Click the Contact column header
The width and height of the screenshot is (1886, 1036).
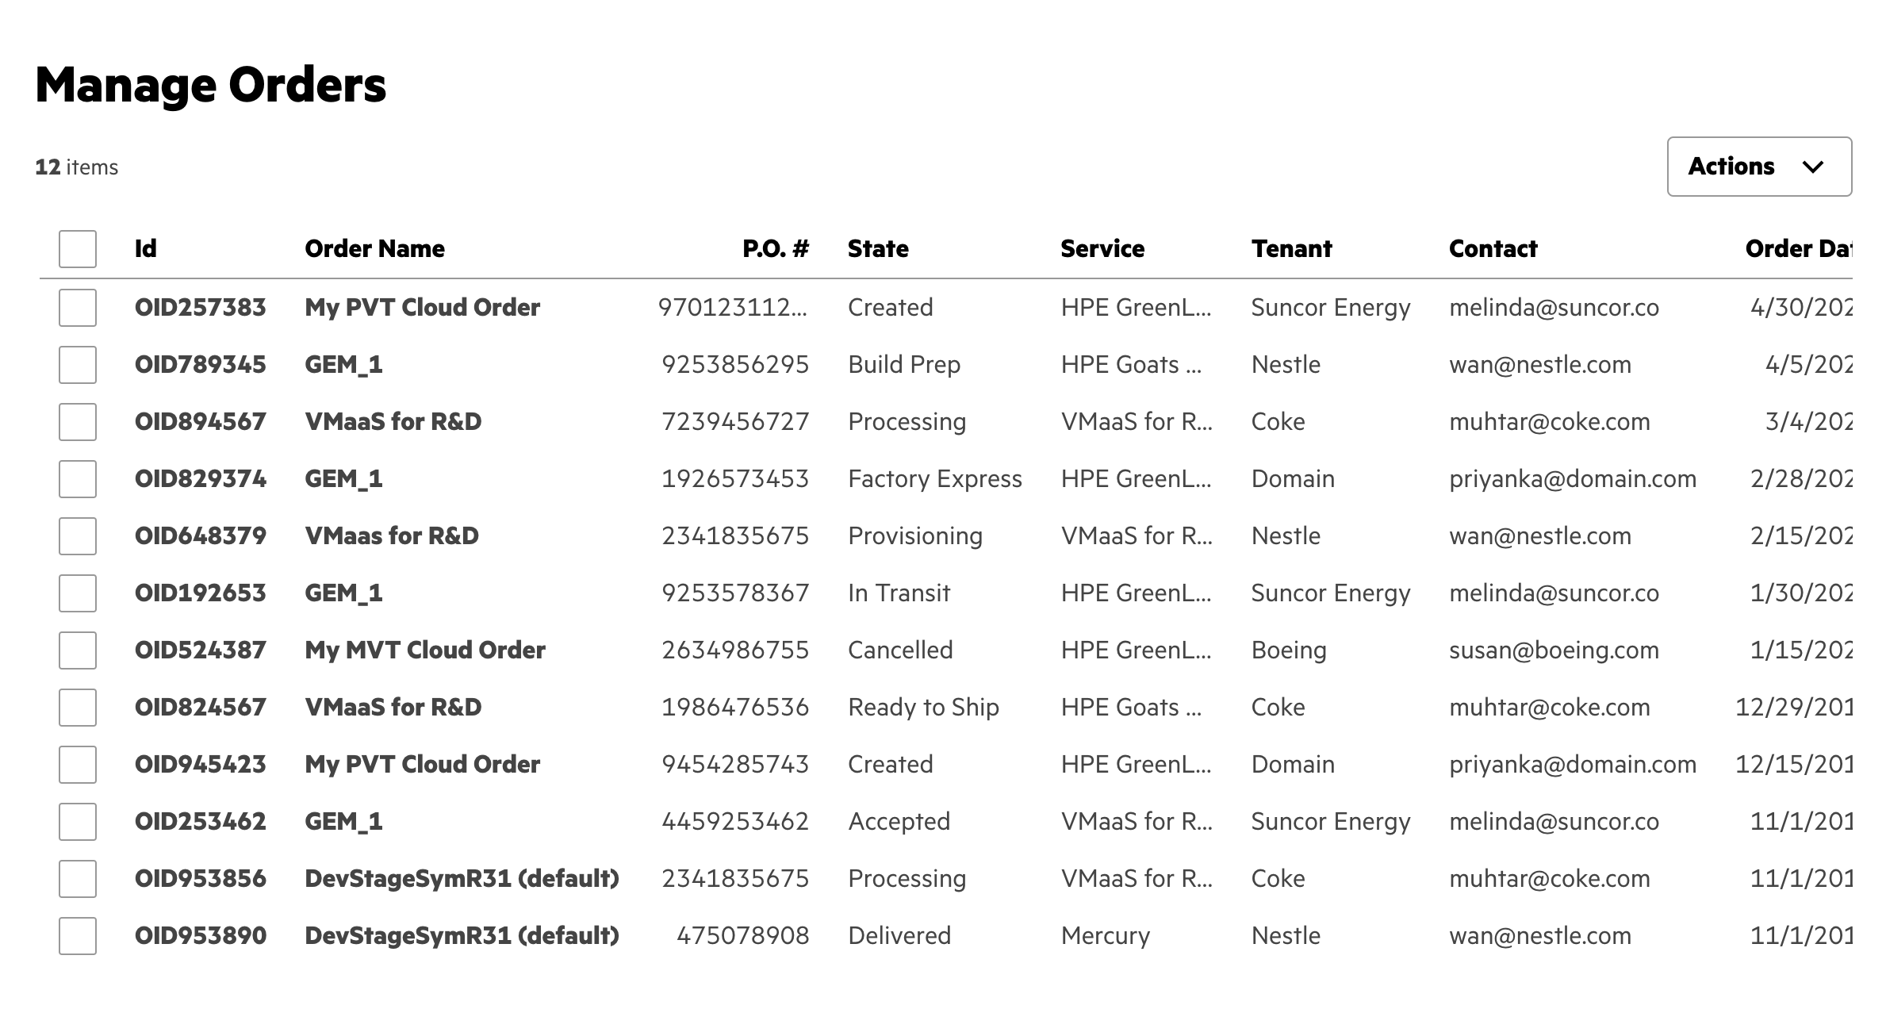(1493, 249)
